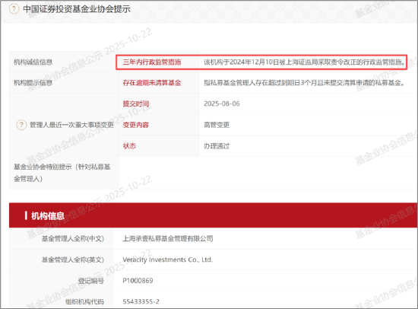
Task: Select the 机构诚信信息 row label
Action: (33, 62)
